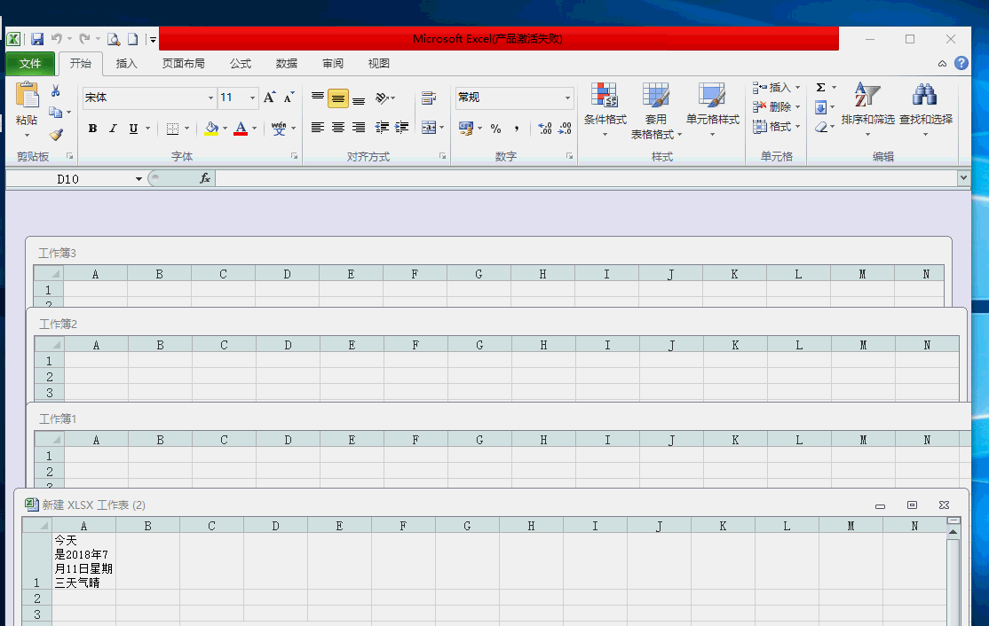Click the 格式 format cells button
The width and height of the screenshot is (989, 626).
point(777,127)
